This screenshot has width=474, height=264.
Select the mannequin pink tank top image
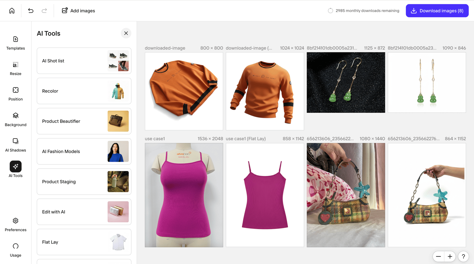point(184,195)
